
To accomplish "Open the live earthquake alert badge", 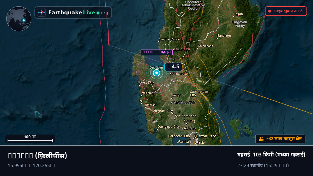I will coord(286,11).
